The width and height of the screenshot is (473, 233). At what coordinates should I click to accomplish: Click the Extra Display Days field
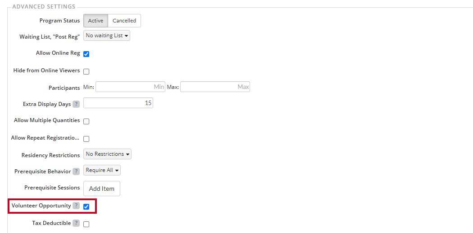click(118, 103)
